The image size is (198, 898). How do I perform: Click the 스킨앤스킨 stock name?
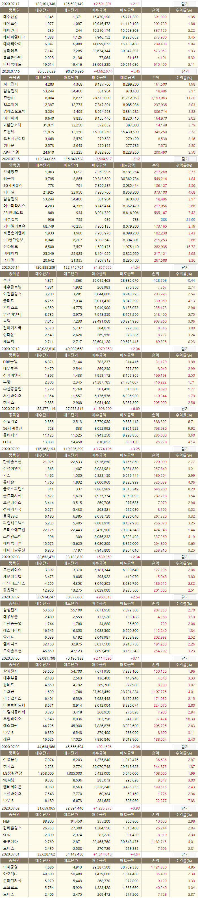(12, 537)
